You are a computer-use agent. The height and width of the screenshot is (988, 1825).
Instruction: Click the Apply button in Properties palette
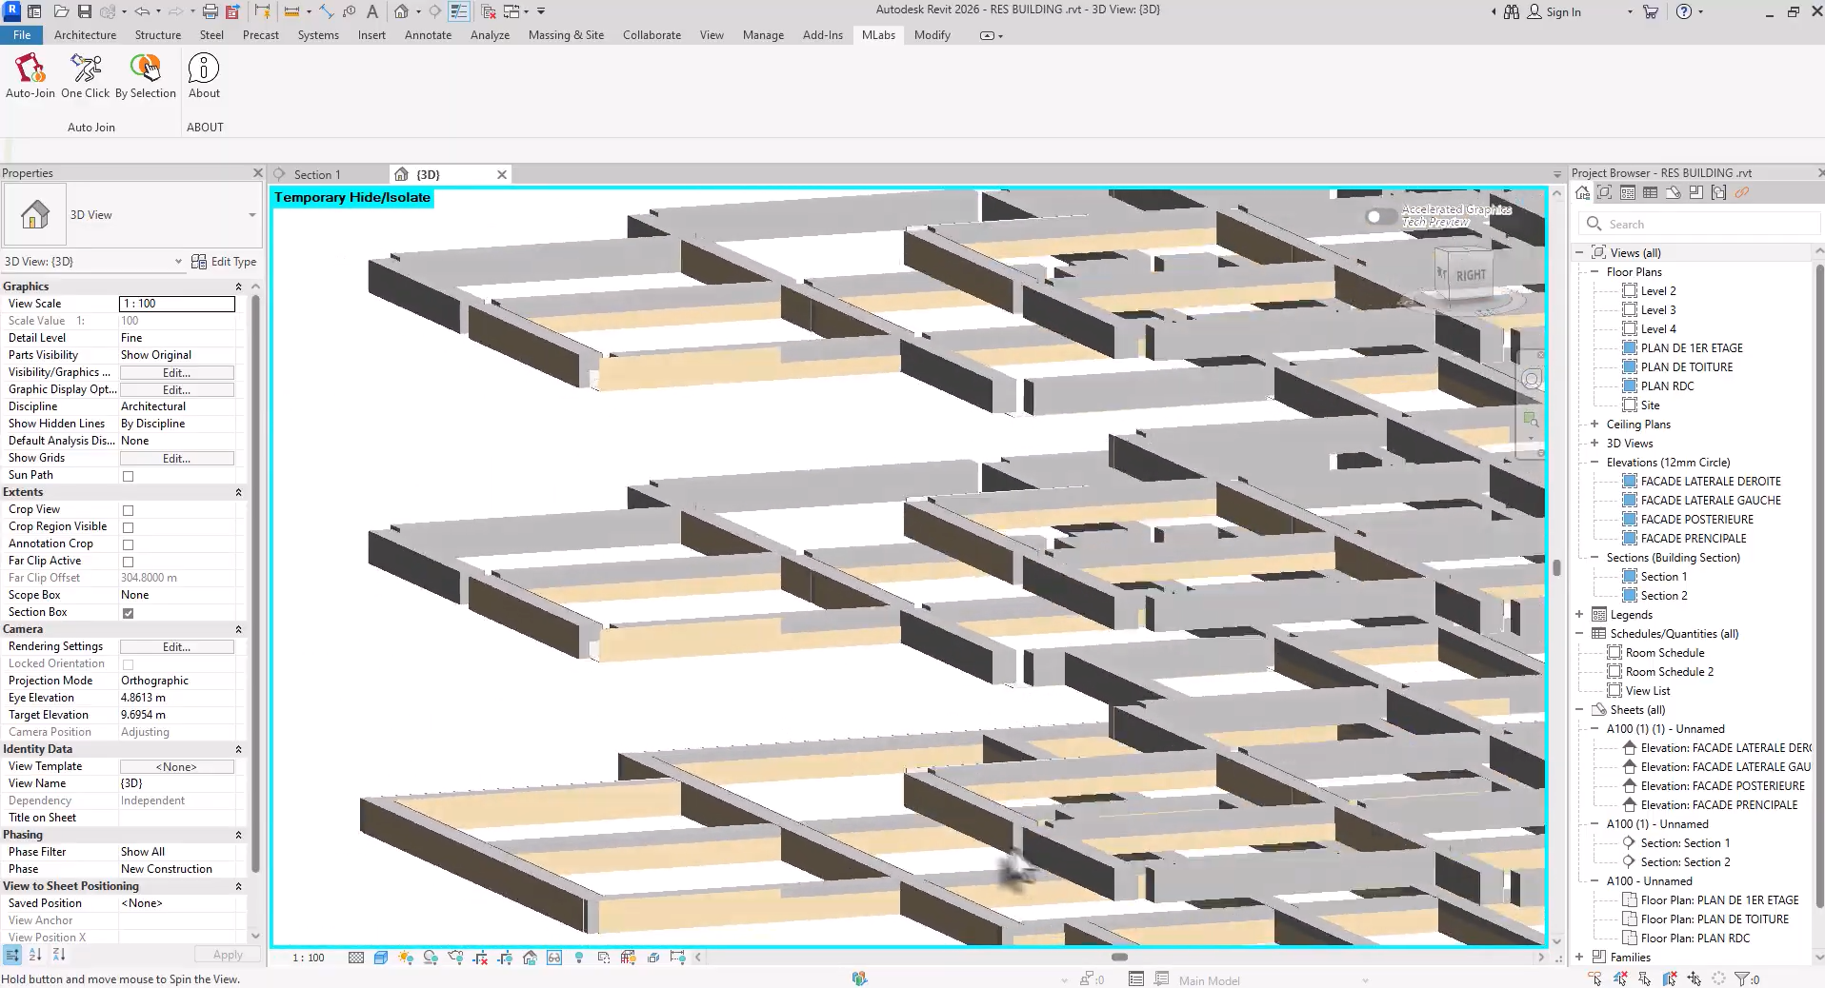pos(227,955)
